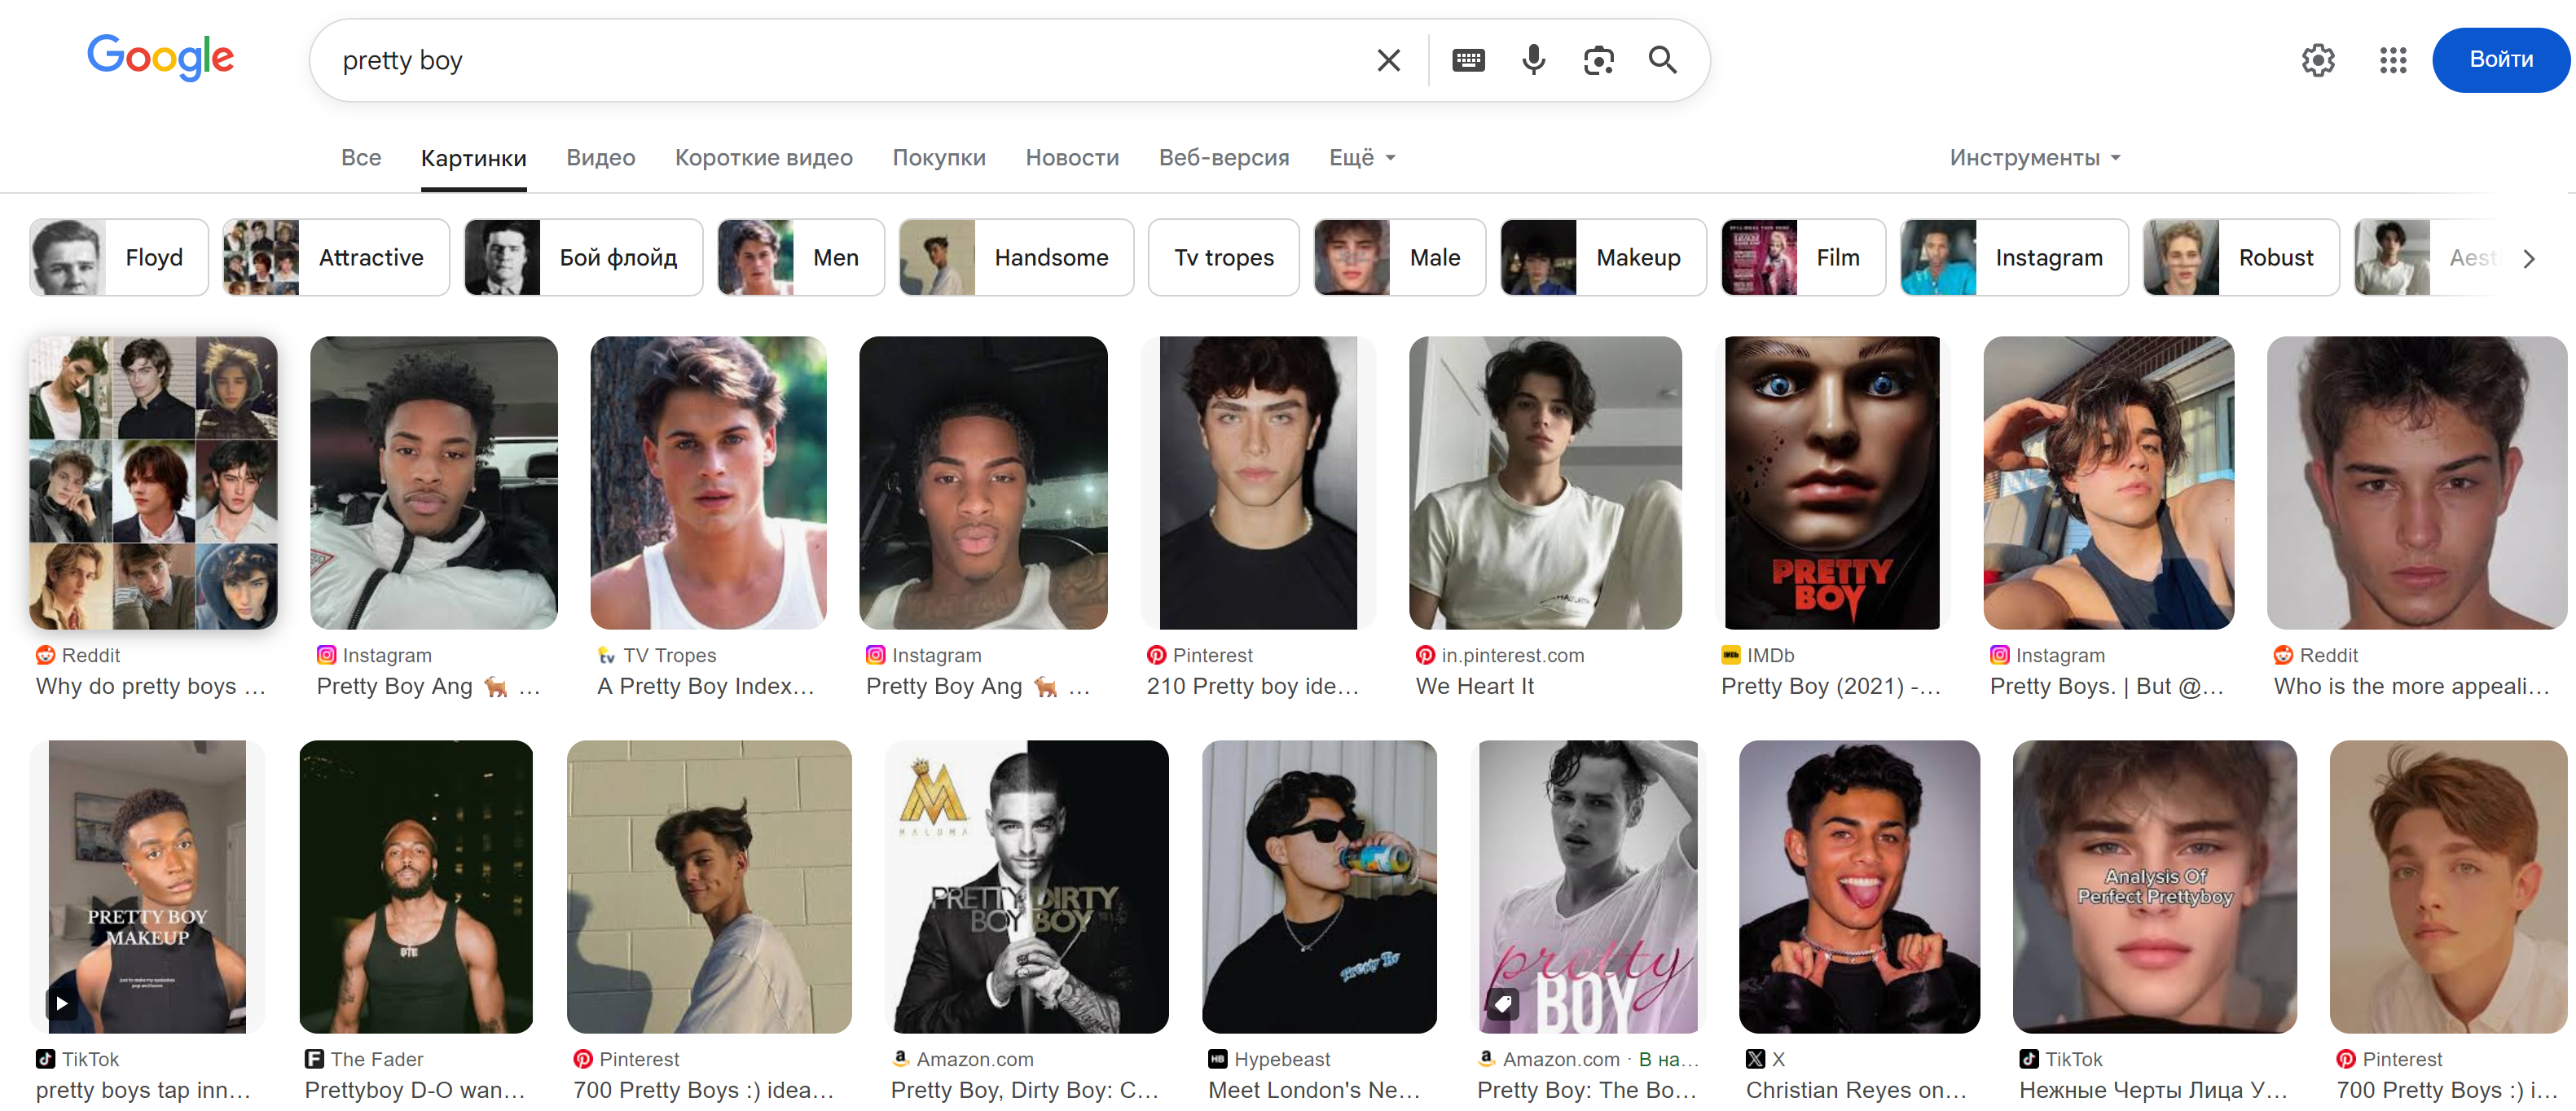Open the Pretty Boy Dirty Boy album thumbnail
Viewport: 2576px width, 1111px height.
coord(1027,886)
